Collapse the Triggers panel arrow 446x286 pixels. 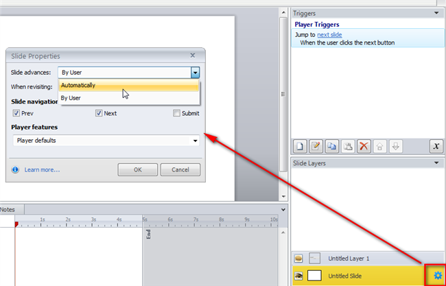tap(436, 13)
